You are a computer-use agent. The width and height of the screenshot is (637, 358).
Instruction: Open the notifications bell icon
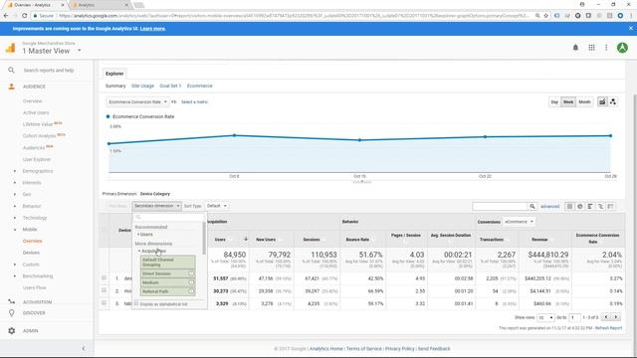575,48
